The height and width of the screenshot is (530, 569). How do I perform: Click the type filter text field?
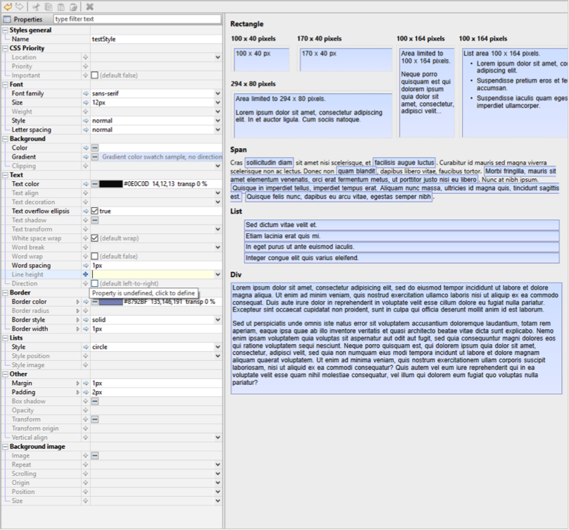click(137, 19)
